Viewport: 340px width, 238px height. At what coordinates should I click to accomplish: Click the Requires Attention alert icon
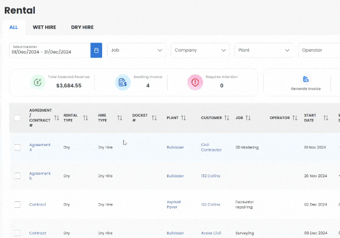coord(195,82)
